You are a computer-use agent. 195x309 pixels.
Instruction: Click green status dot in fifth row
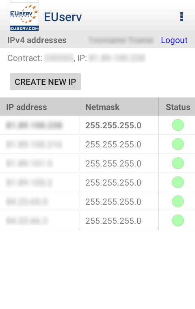pos(178,201)
